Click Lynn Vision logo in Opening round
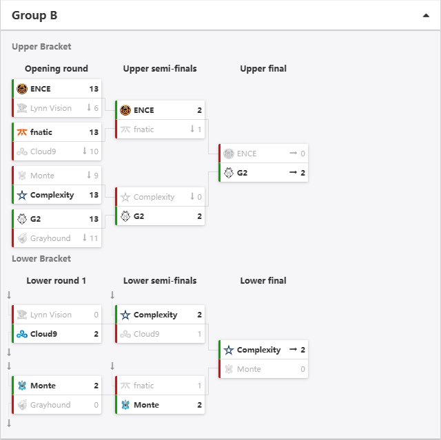 [x=22, y=108]
